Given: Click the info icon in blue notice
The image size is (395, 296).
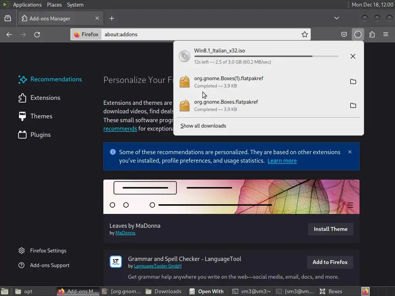Looking at the screenshot, I should point(113,152).
